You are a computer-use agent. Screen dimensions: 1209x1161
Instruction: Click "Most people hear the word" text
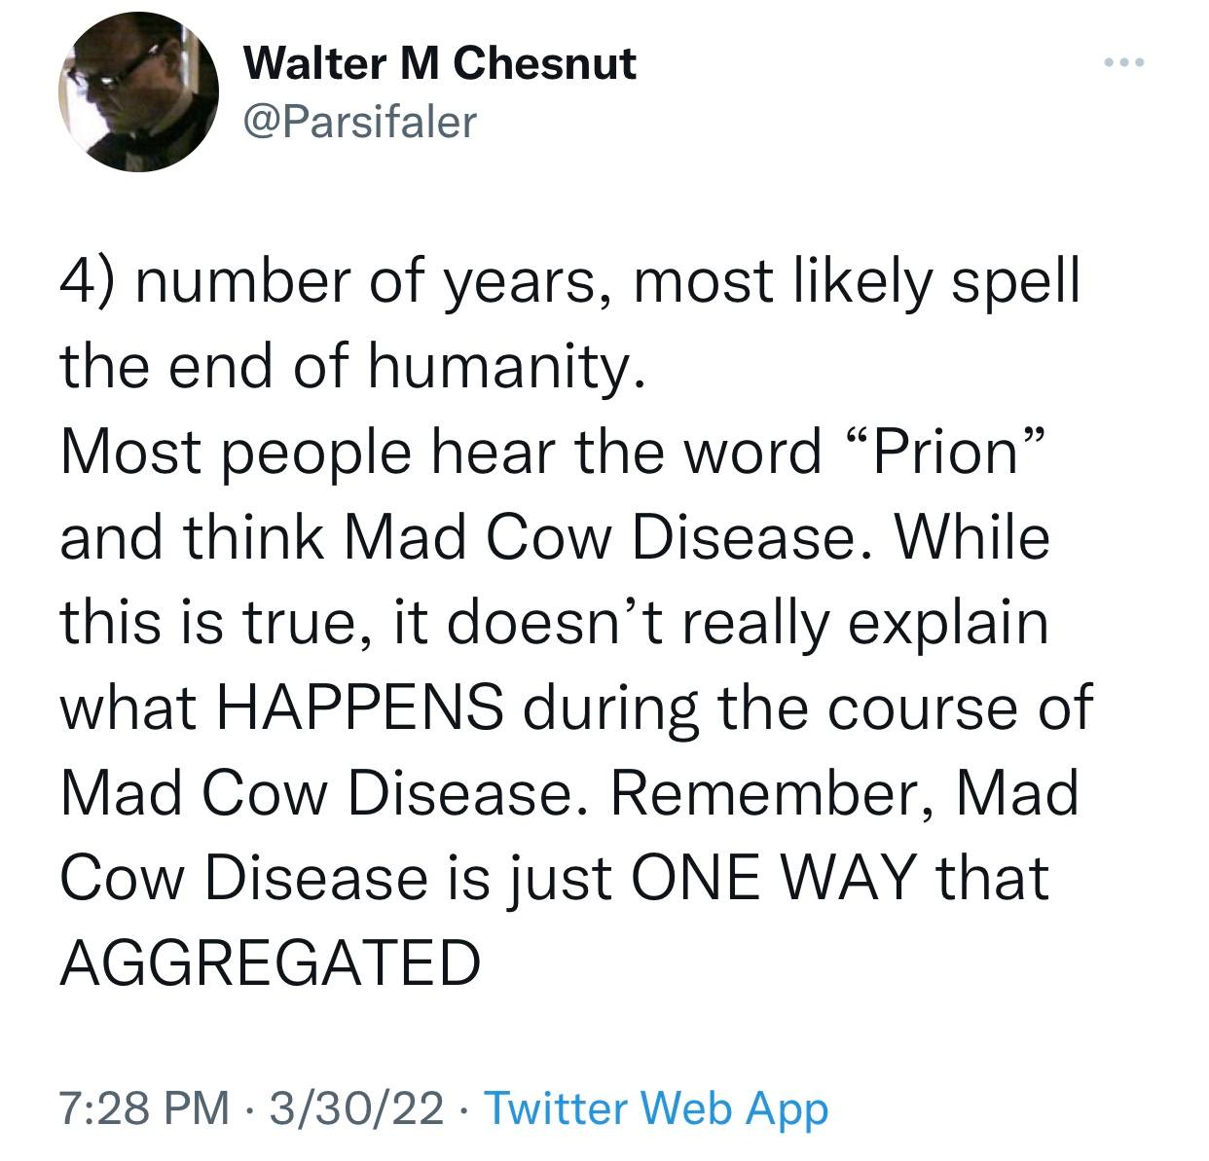(x=440, y=453)
